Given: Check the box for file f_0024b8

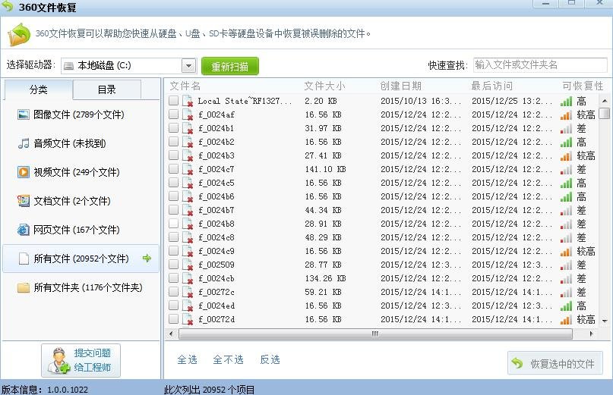Looking at the screenshot, I should 174,224.
